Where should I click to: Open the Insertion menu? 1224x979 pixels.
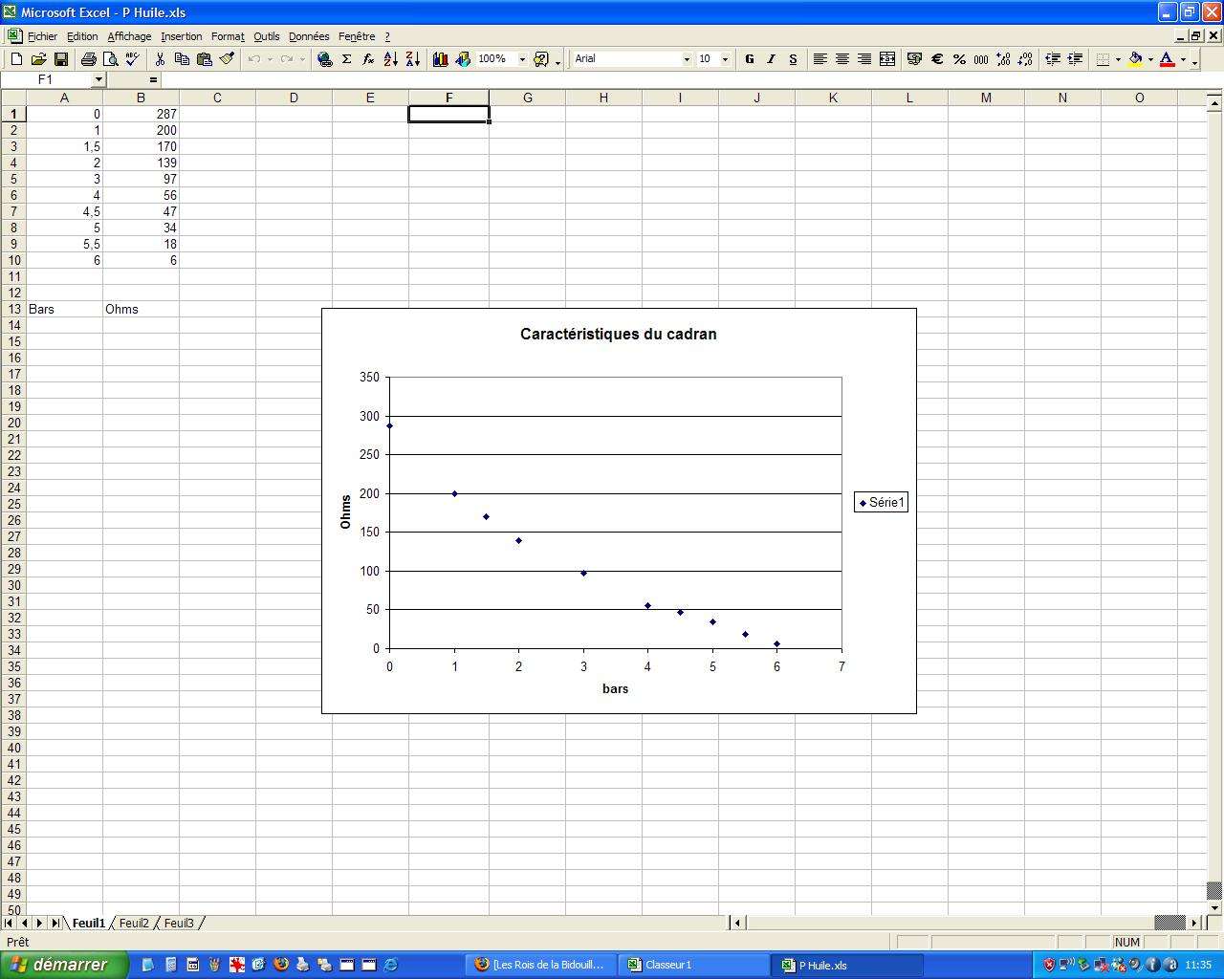[x=181, y=36]
